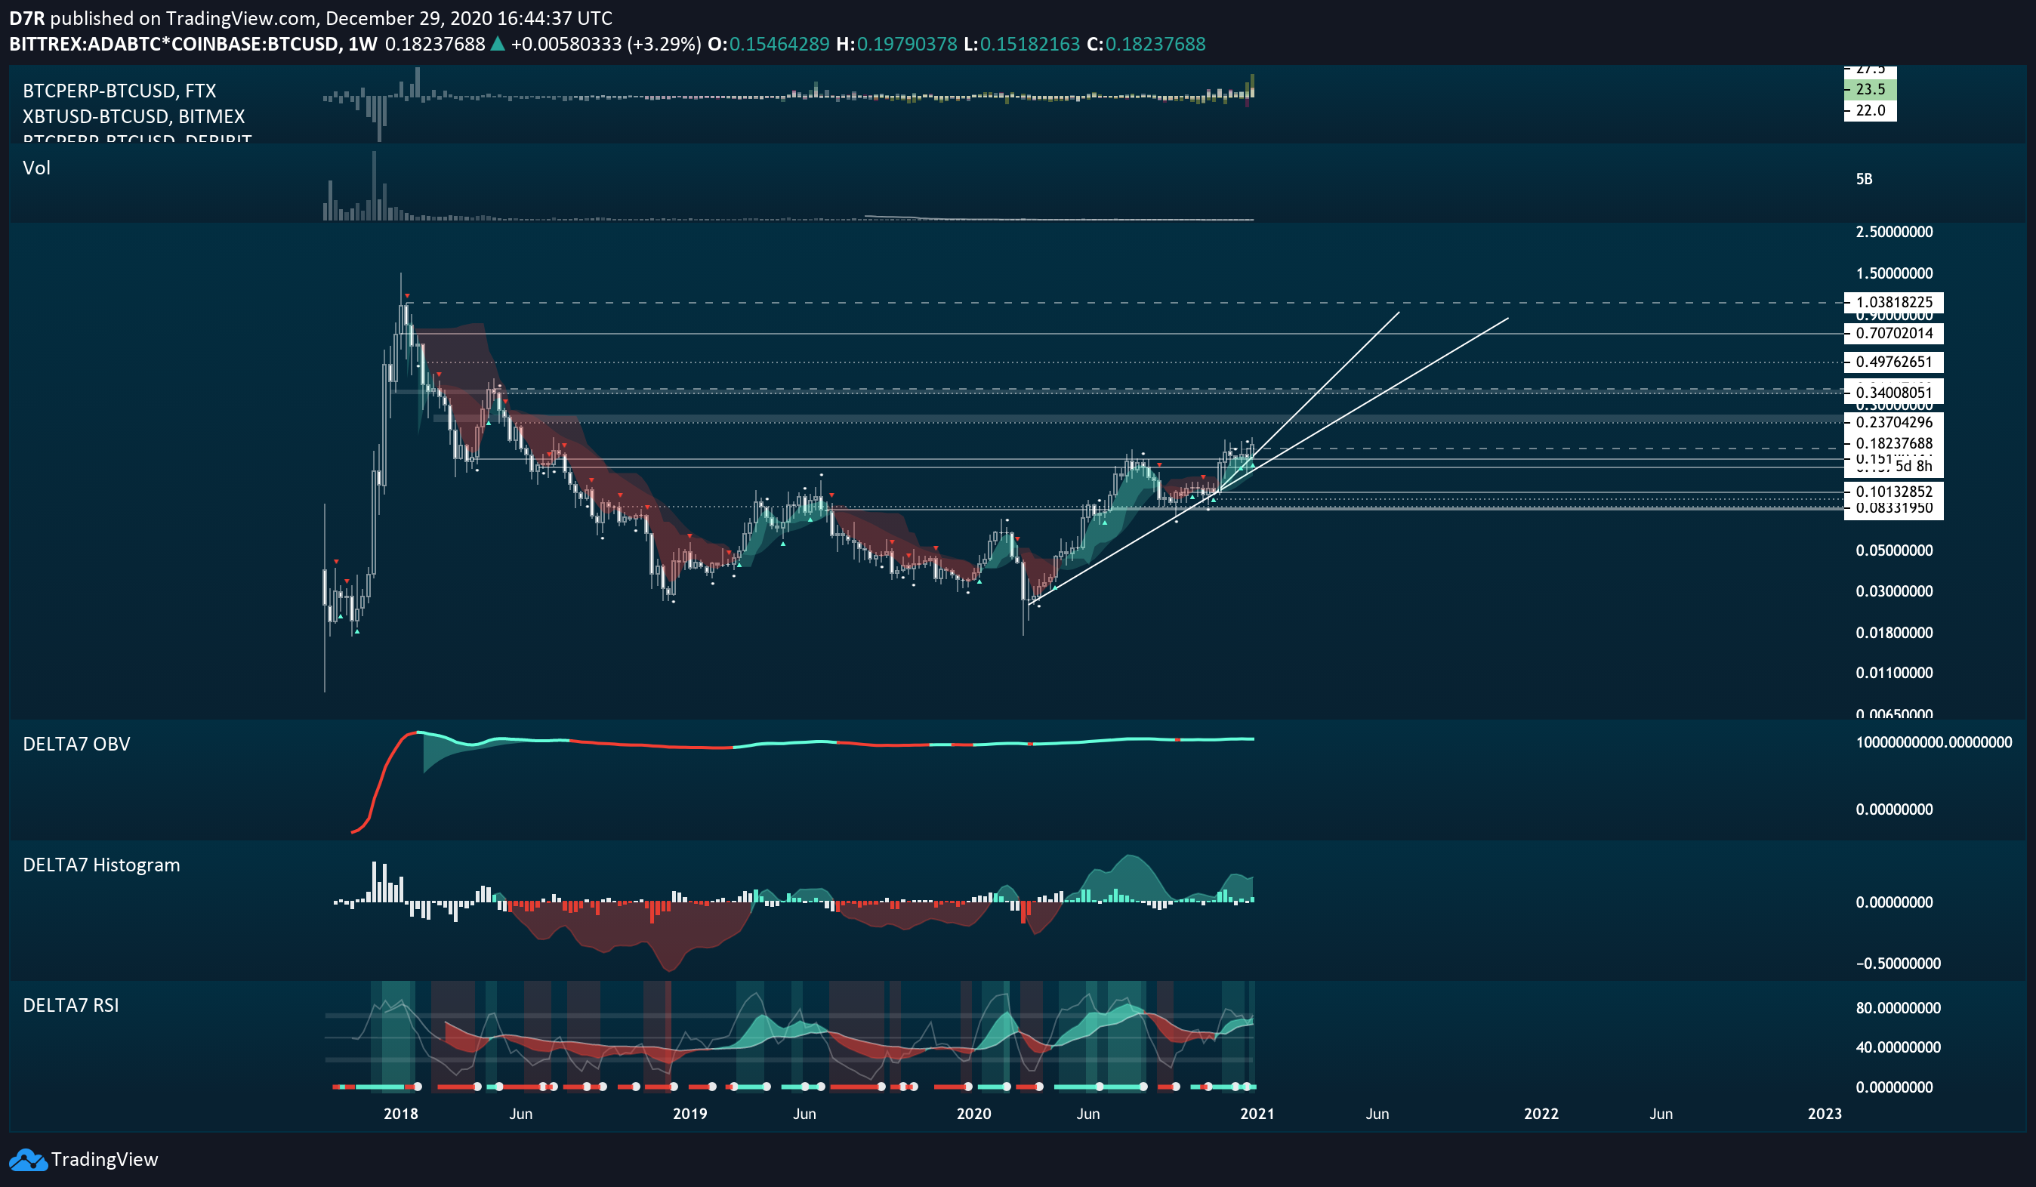The image size is (2036, 1187).
Task: Click the +0.00580333 (+3.29%) change value
Action: 606,44
